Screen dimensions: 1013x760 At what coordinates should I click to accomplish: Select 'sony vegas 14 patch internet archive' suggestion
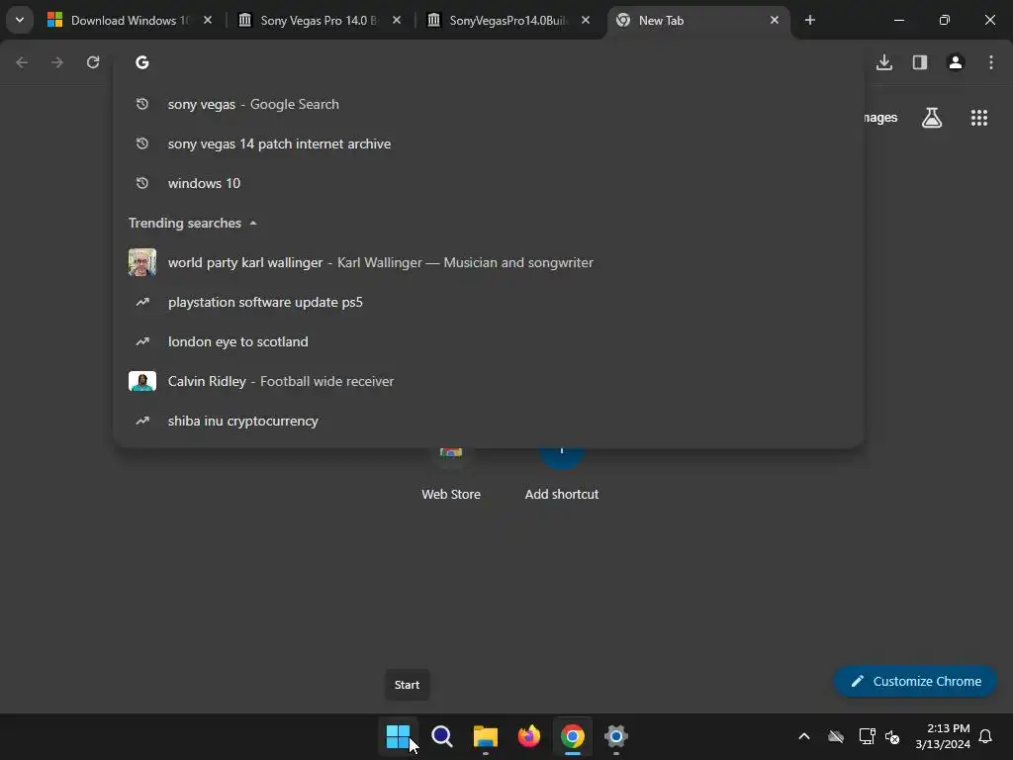tap(489, 143)
